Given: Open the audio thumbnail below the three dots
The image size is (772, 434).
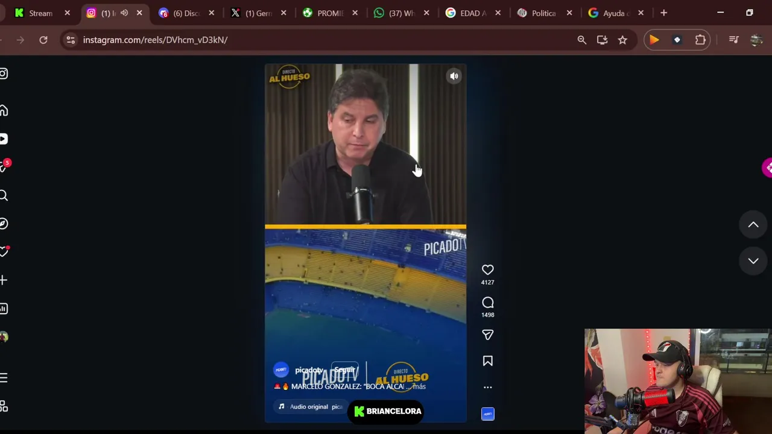Looking at the screenshot, I should pyautogui.click(x=487, y=414).
